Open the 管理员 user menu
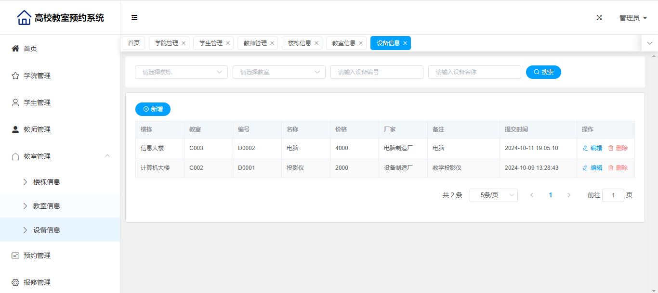This screenshot has width=658, height=293. [x=632, y=18]
